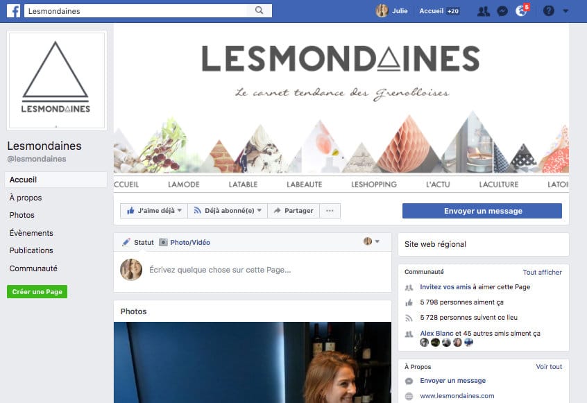Click the Facebook logo icon
Viewport: 587px width, 403px height.
[13, 11]
